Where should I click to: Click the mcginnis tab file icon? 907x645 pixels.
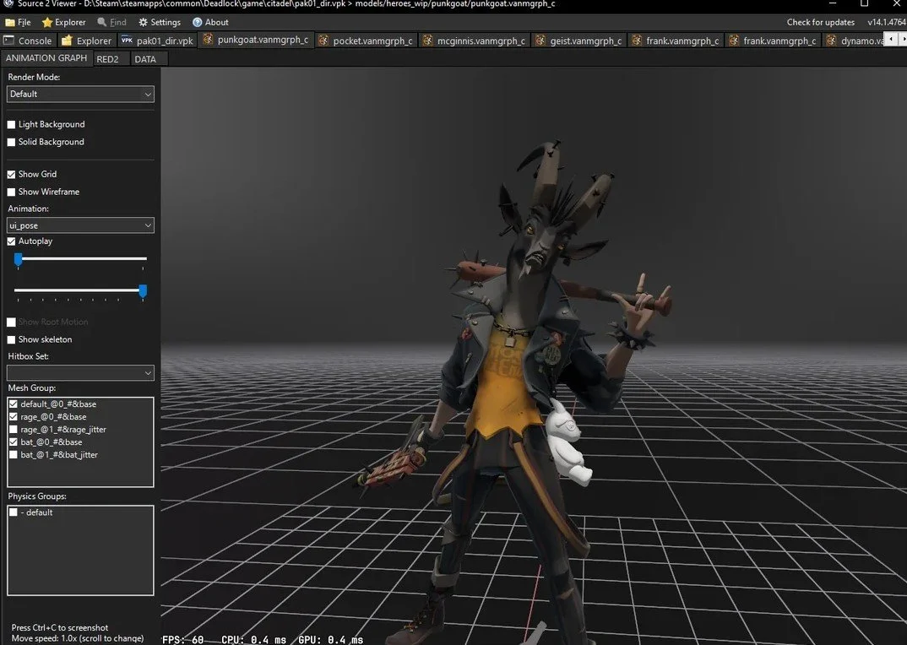pos(427,41)
